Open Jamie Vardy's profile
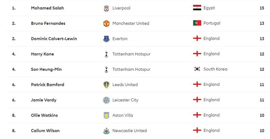The image size is (270, 139). click(44, 100)
